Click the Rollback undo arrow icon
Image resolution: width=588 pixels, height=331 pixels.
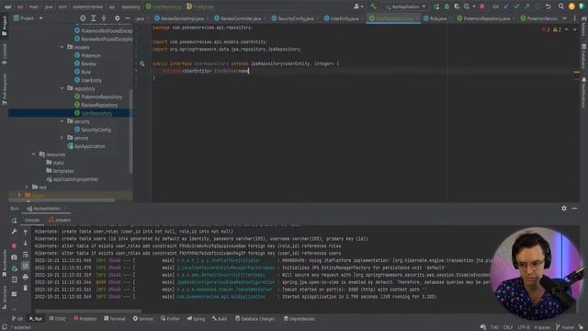(548, 6)
